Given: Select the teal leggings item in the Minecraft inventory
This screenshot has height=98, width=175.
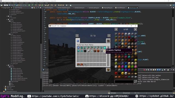Looking at the screenshot, I should tap(78, 51).
